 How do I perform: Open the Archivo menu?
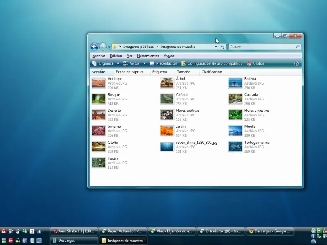99,56
